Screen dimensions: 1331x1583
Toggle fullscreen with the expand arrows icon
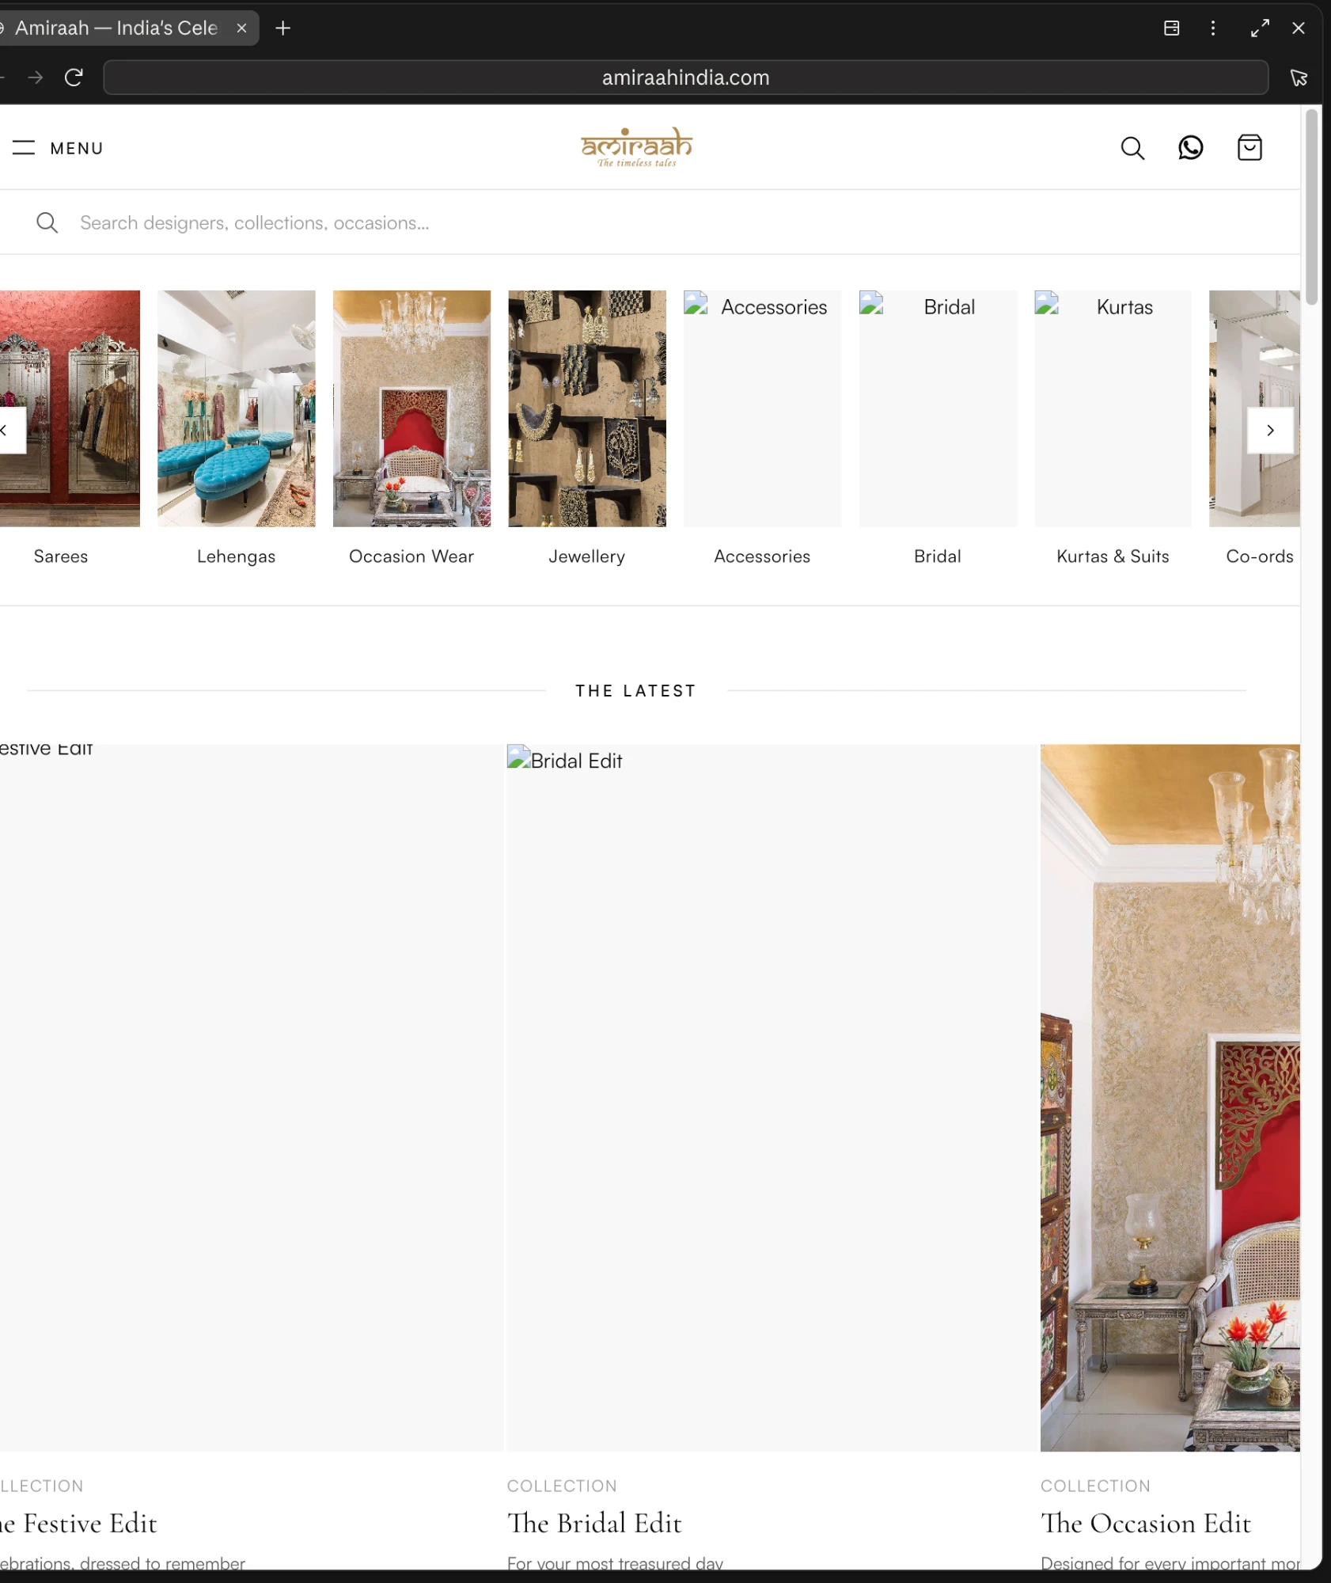point(1260,28)
